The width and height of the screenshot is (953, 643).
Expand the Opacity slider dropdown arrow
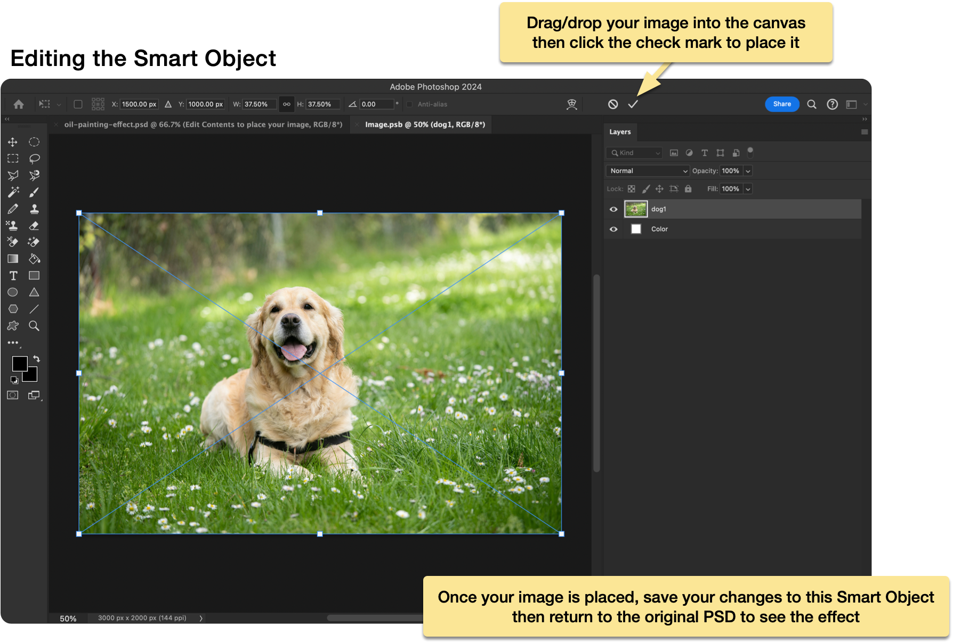pyautogui.click(x=748, y=171)
